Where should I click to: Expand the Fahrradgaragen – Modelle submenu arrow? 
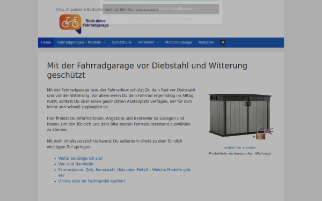[104, 42]
